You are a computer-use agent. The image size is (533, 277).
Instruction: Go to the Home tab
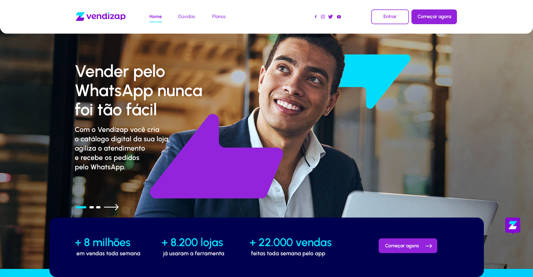point(155,17)
